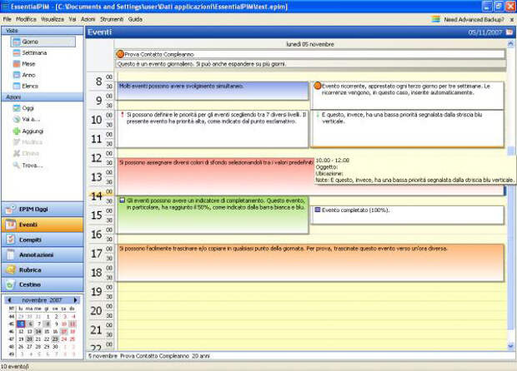The height and width of the screenshot is (371, 517).
Task: Go to next month in mini calendar
Action: (75, 300)
